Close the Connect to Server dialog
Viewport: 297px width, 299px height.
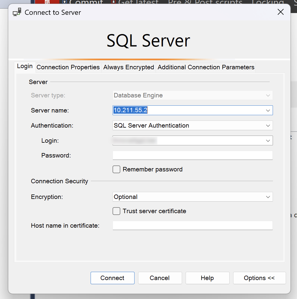pos(281,12)
